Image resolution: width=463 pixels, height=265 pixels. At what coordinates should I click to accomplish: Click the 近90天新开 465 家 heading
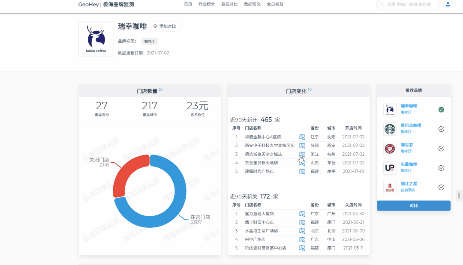pos(255,120)
